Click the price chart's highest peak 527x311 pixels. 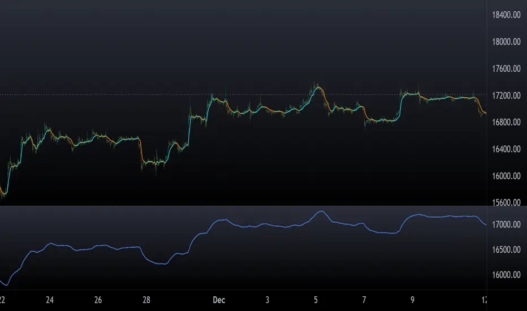[317, 83]
